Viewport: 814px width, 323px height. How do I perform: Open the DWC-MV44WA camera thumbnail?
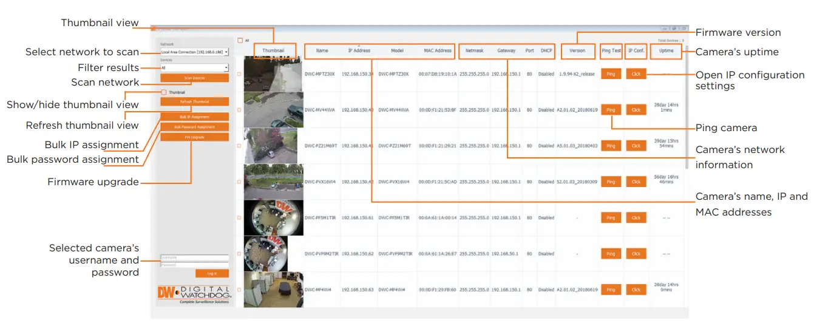point(273,110)
